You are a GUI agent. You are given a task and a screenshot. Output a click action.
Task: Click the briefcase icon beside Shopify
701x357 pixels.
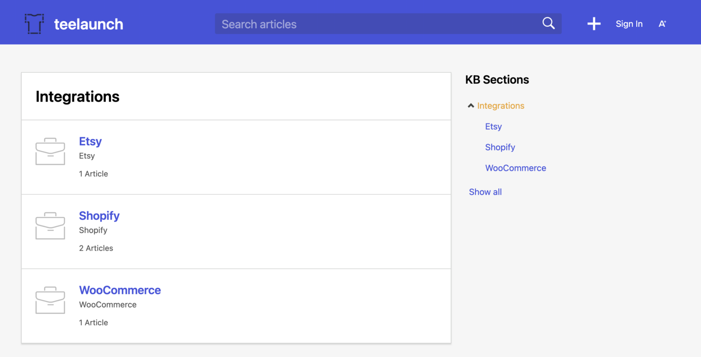coord(50,226)
